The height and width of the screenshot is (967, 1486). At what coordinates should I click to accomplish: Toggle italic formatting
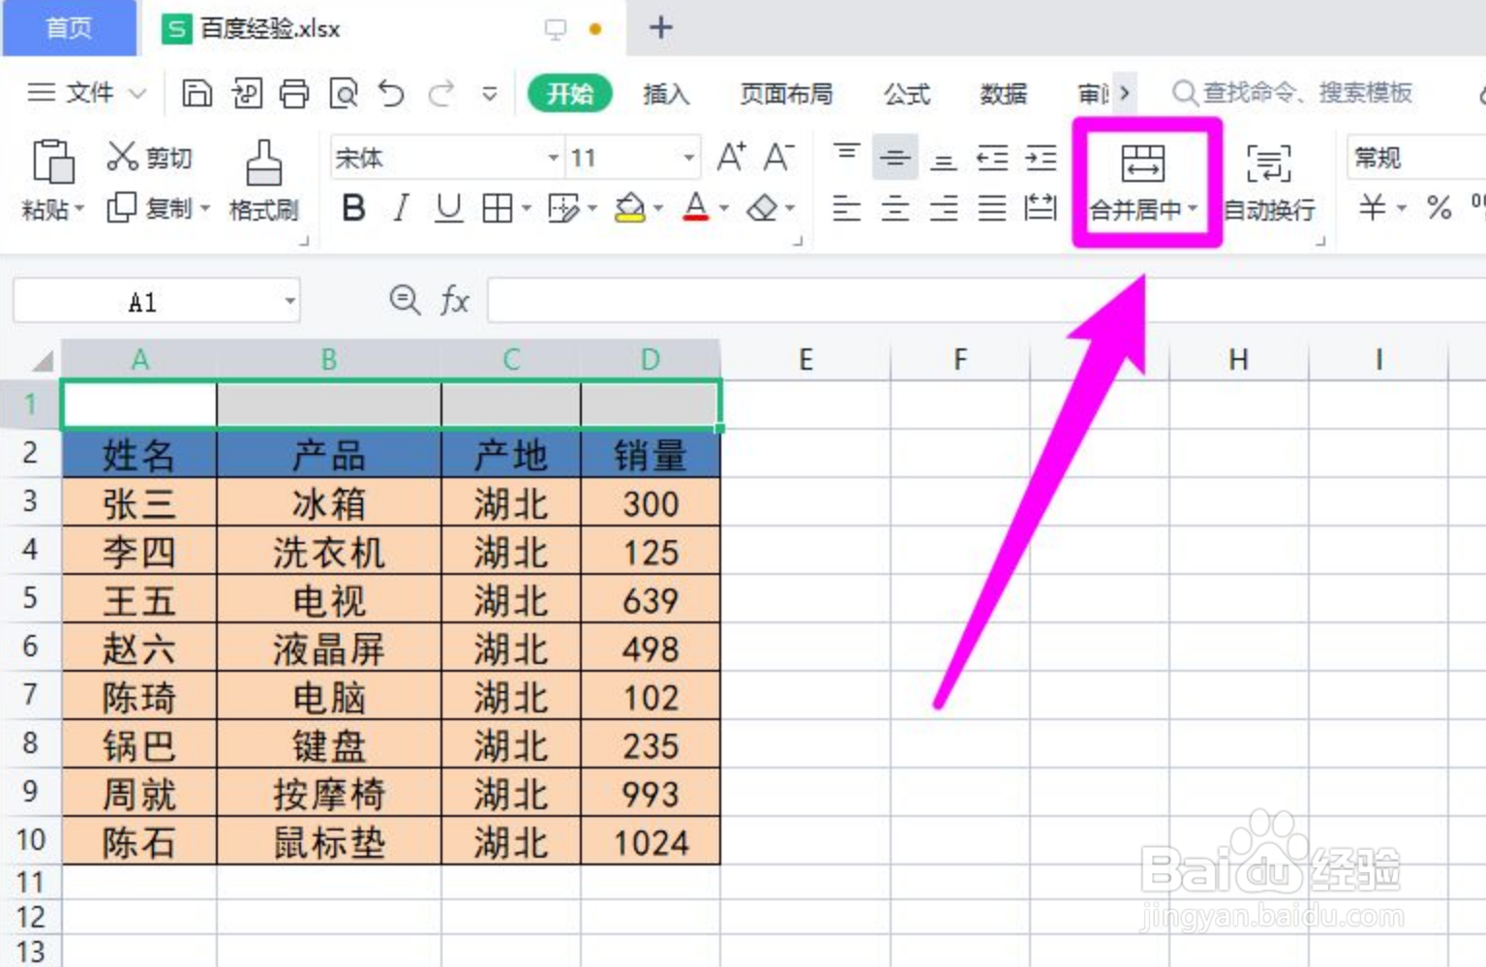pyautogui.click(x=400, y=207)
